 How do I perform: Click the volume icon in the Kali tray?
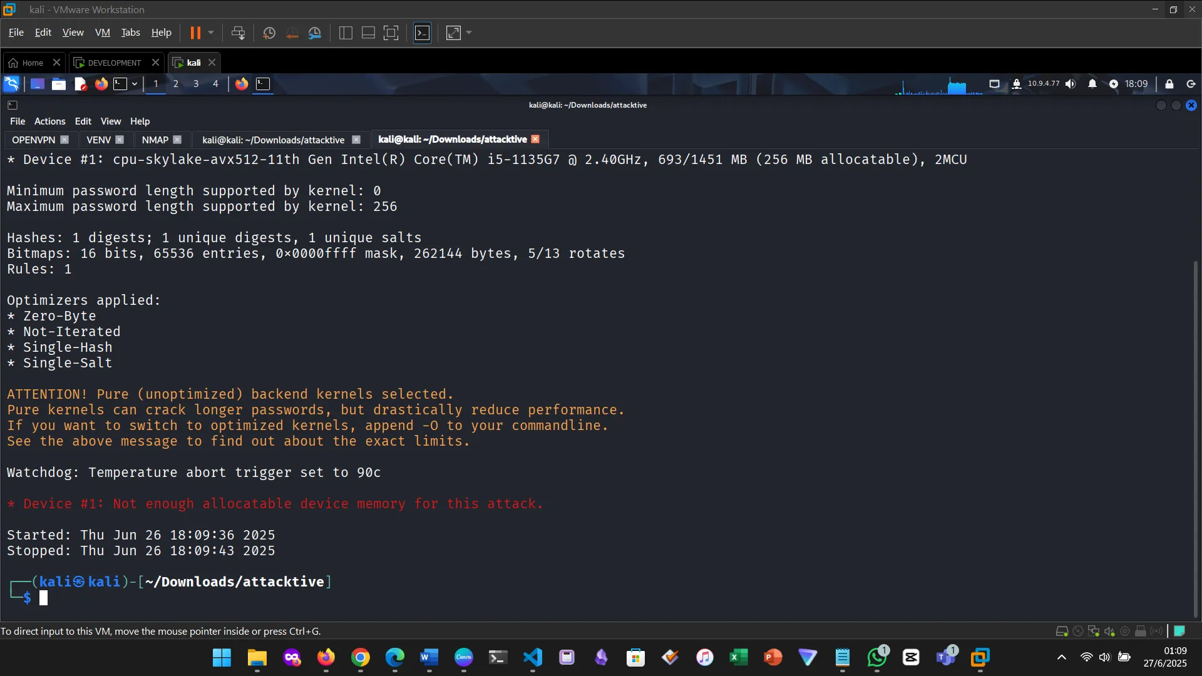click(1071, 83)
